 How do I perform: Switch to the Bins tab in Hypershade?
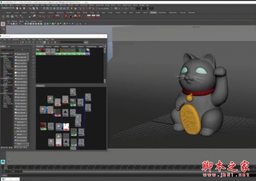pos(9,46)
